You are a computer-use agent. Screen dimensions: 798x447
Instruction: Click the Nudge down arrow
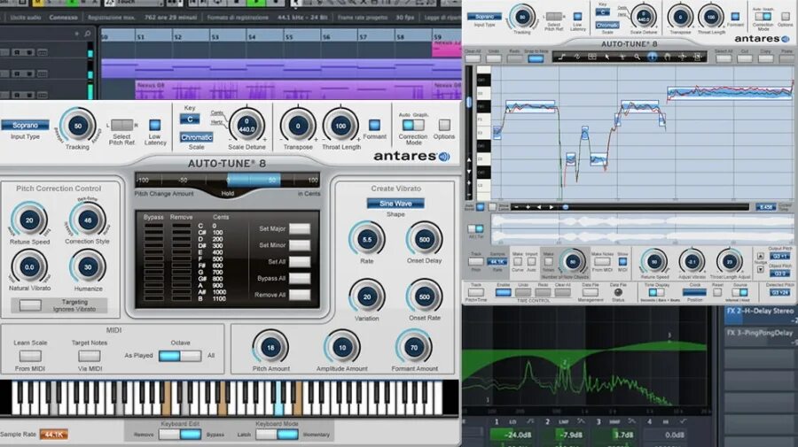pyautogui.click(x=761, y=270)
